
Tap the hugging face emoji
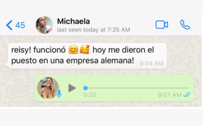pos(73,49)
